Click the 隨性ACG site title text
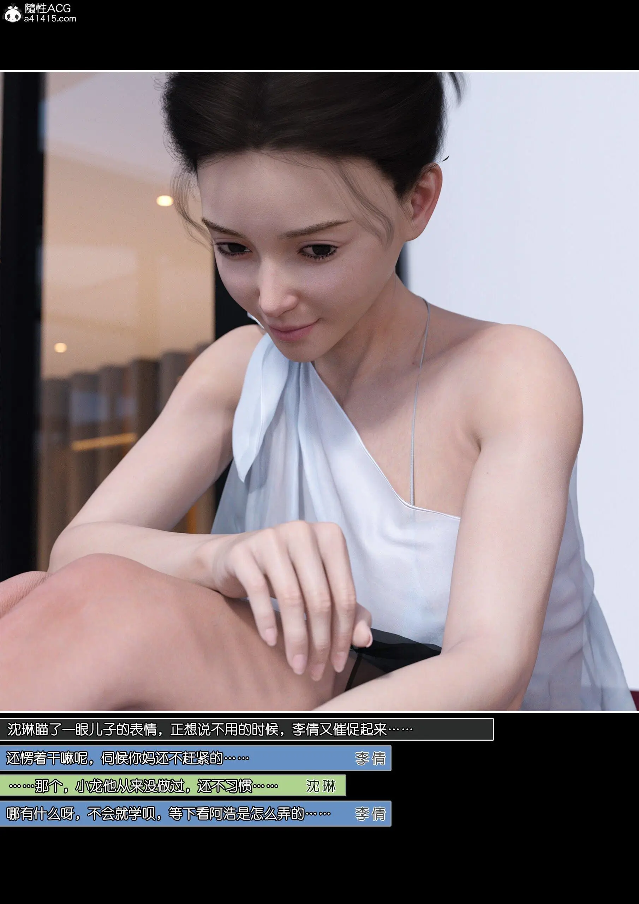 48,8
